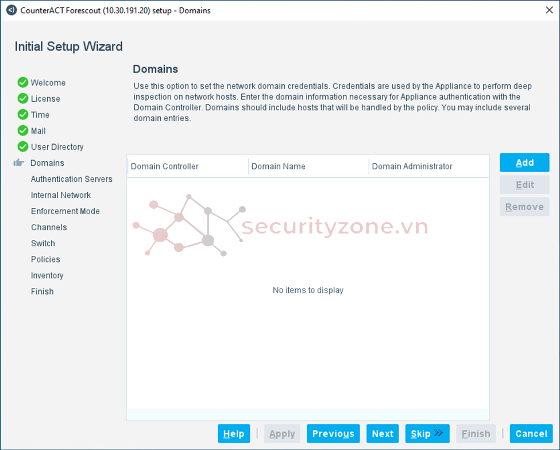Select the Finish step in sidebar
The height and width of the screenshot is (450, 560).
coord(42,292)
